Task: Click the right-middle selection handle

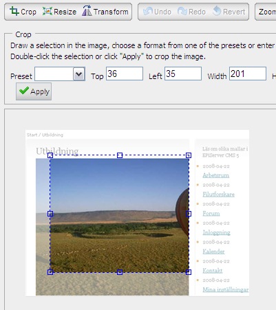Action: [189, 214]
